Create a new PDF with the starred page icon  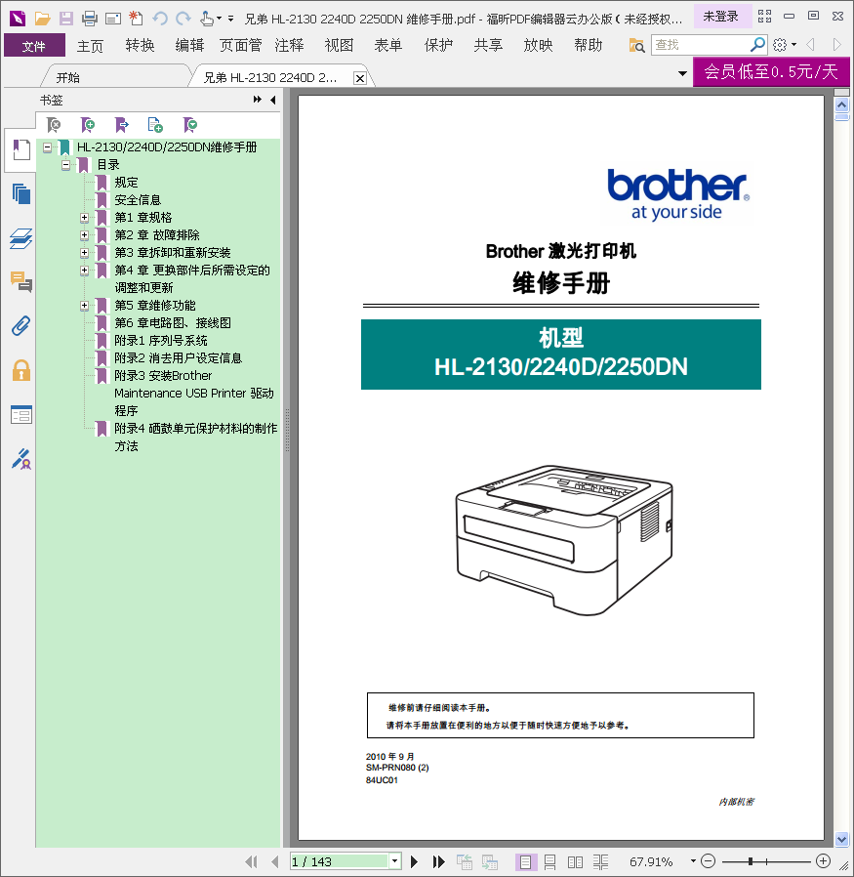pyautogui.click(x=136, y=18)
